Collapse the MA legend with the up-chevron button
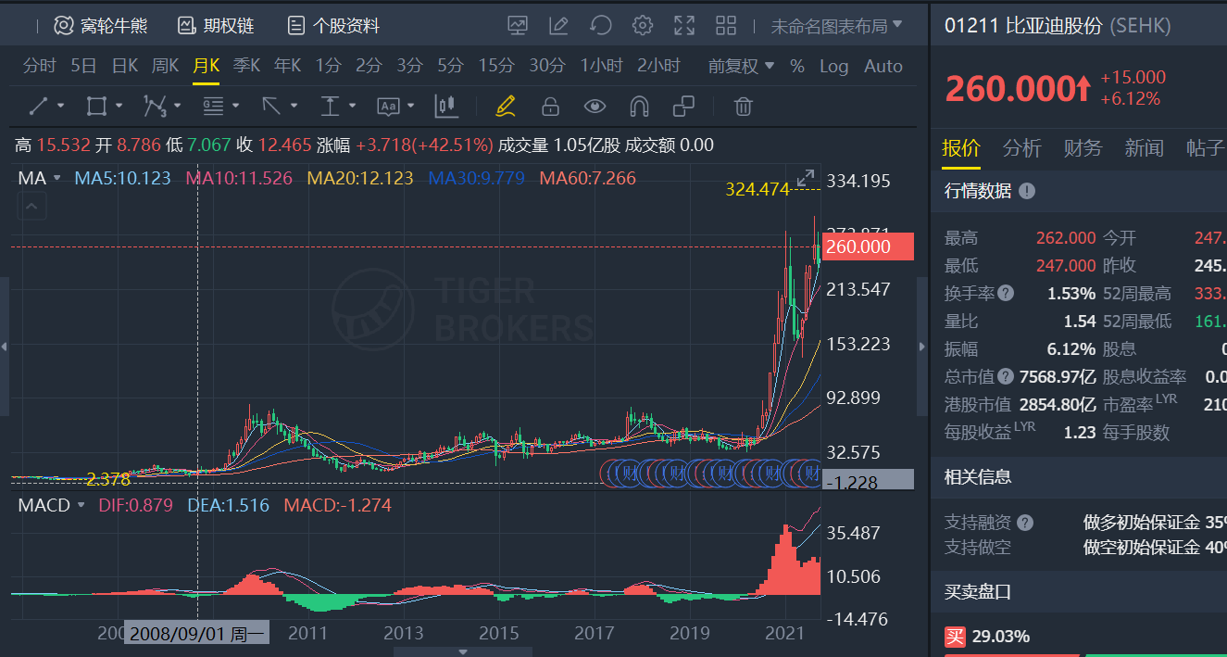The image size is (1227, 657). click(x=31, y=207)
